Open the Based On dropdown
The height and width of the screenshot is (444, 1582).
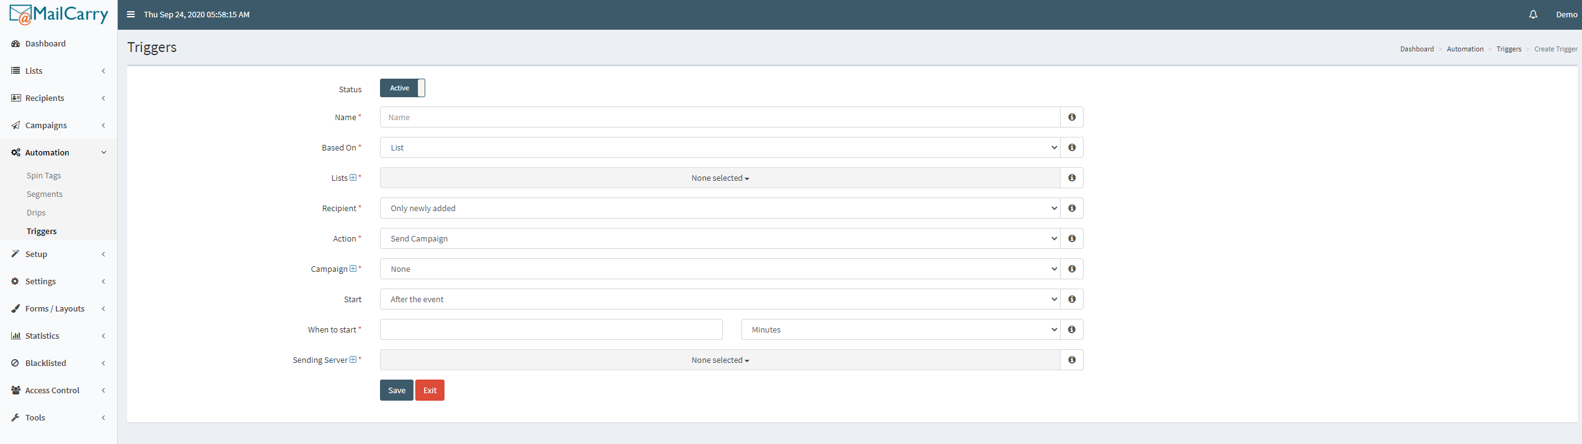720,147
